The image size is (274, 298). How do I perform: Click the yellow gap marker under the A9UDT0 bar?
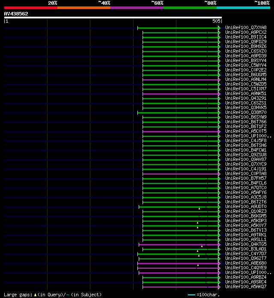click(199, 209)
